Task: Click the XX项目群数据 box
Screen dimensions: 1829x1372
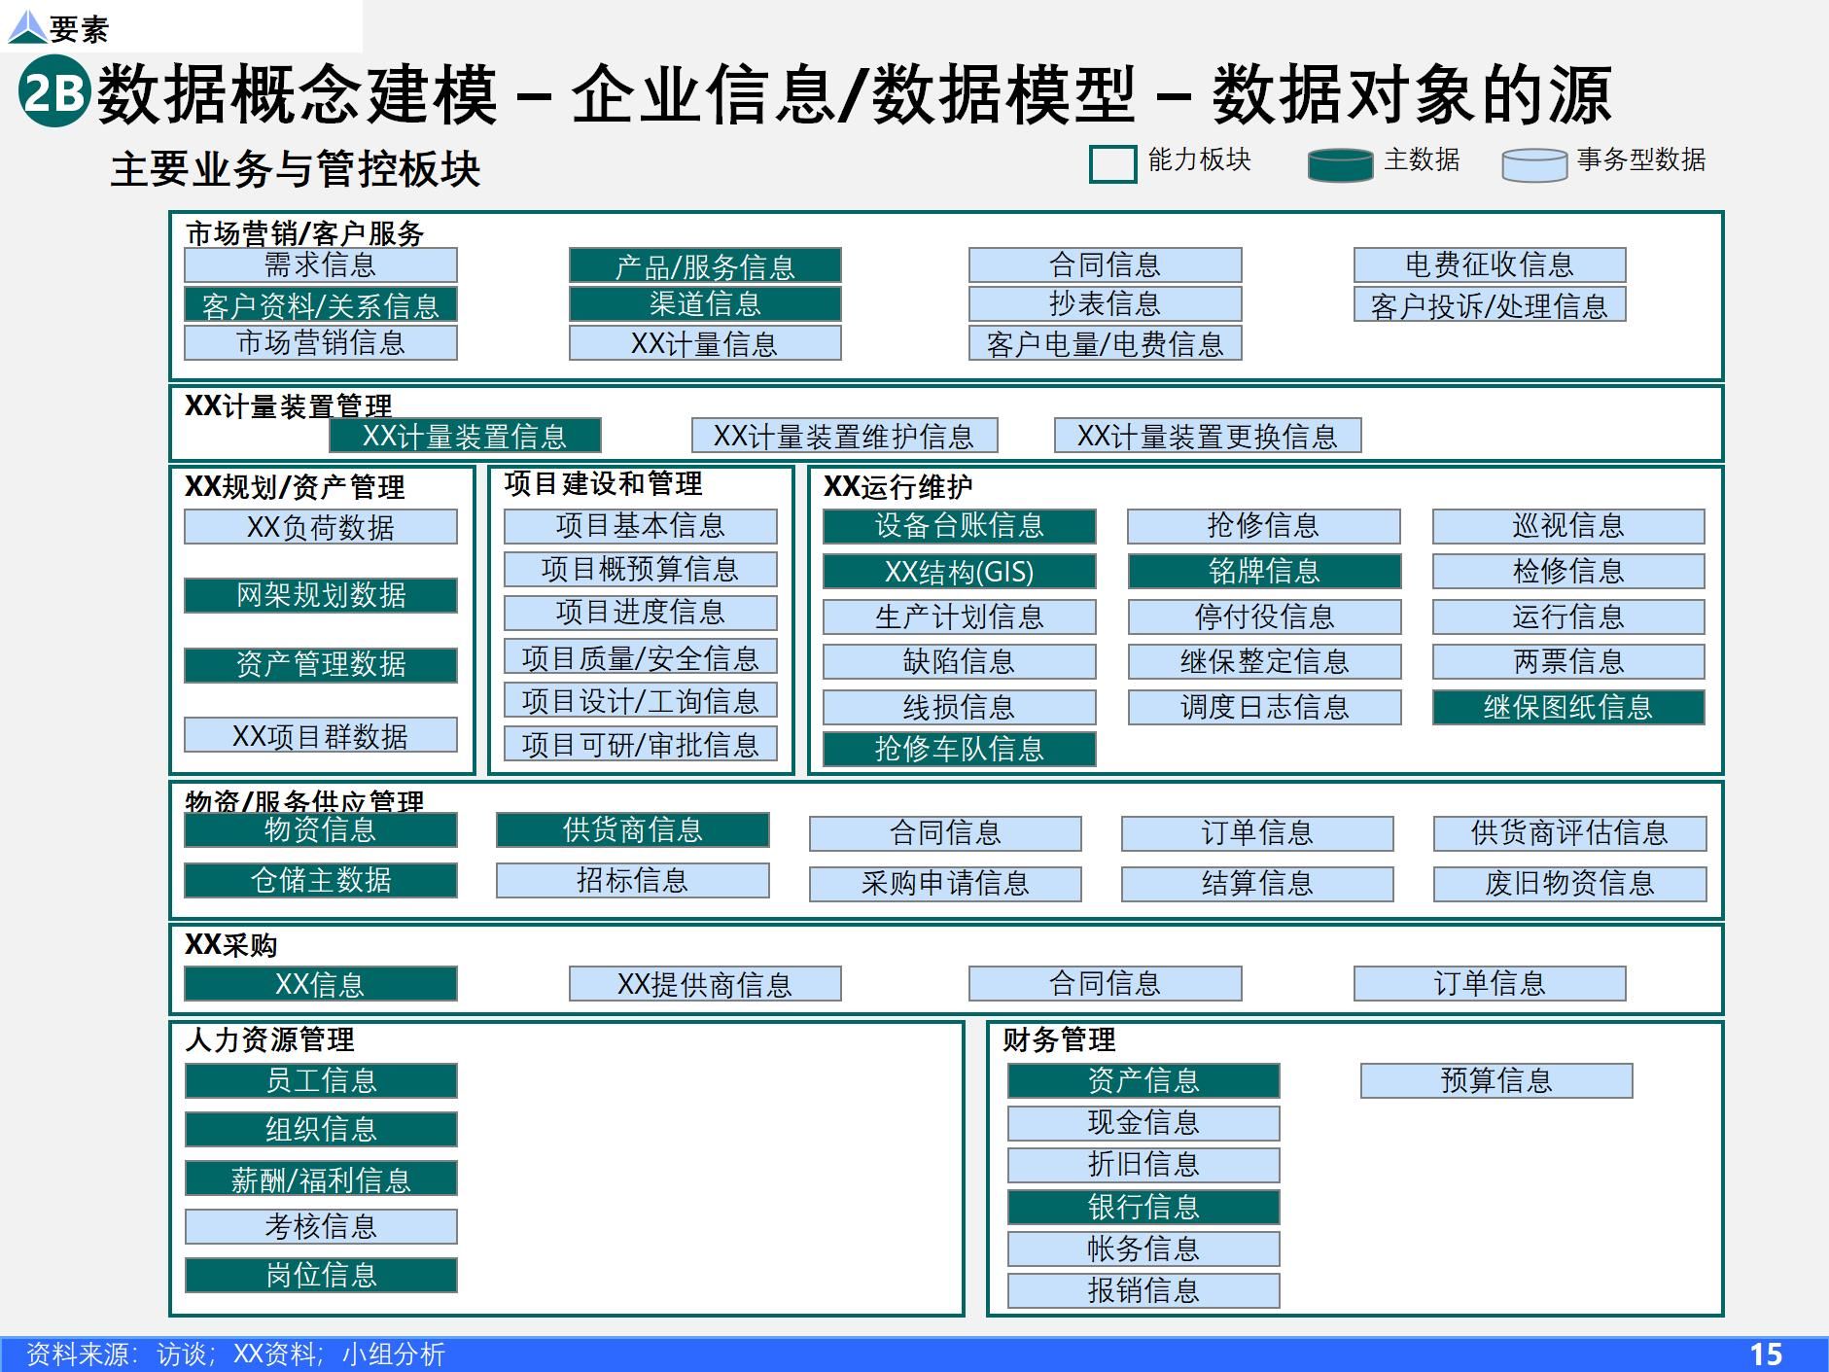Action: point(321,735)
